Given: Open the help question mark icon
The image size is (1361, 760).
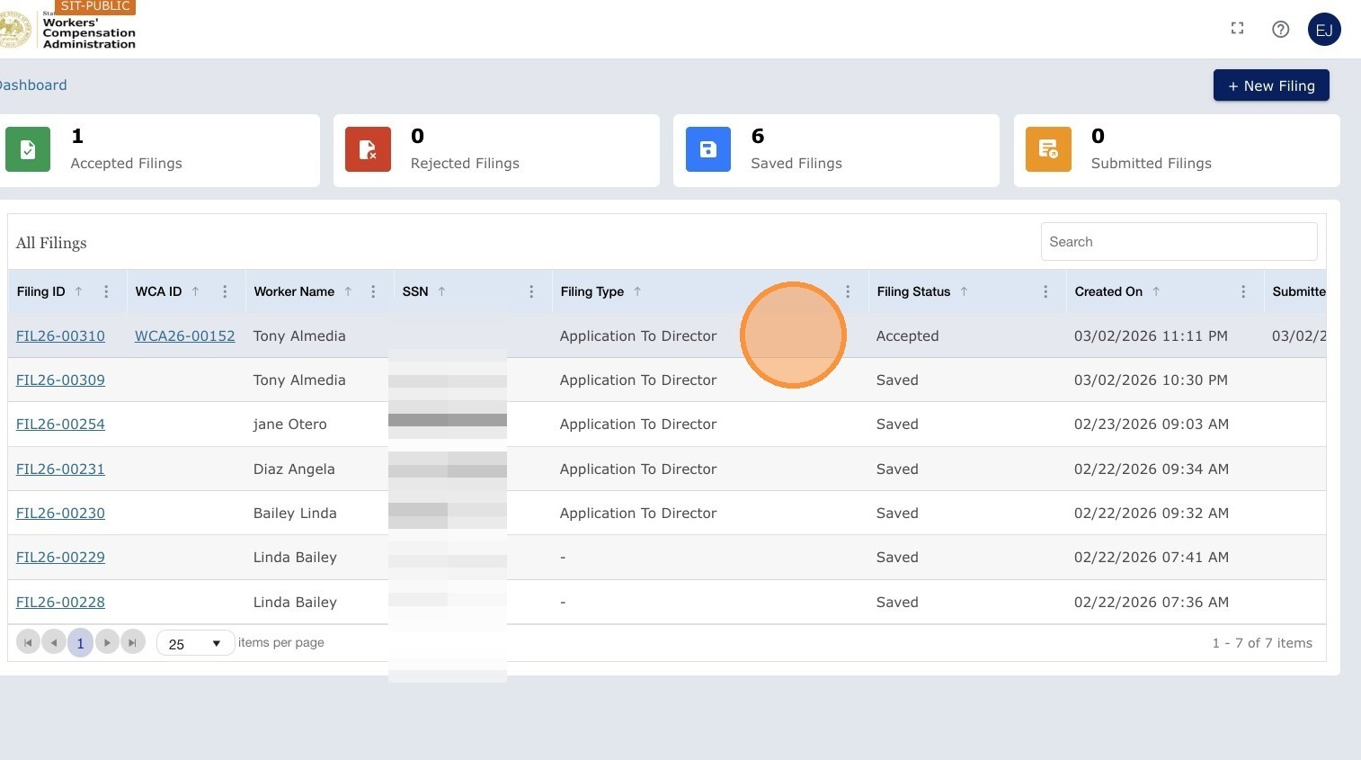Looking at the screenshot, I should [x=1281, y=30].
